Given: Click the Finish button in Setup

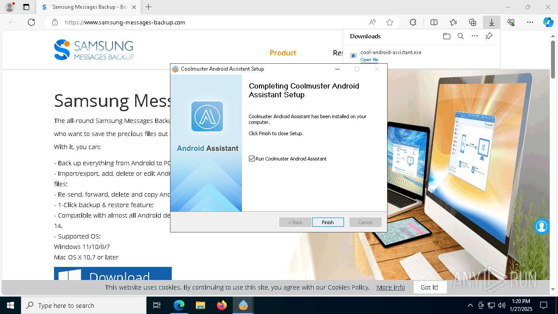Looking at the screenshot, I should 328,222.
